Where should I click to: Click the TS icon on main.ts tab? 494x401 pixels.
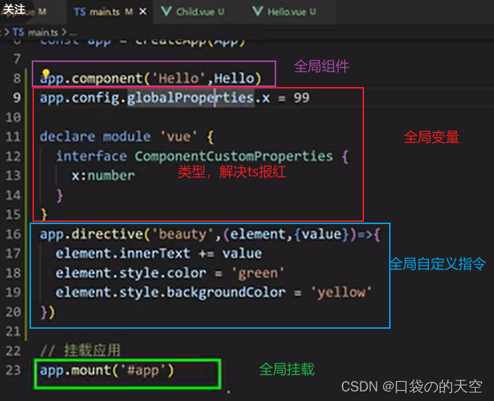(x=80, y=12)
